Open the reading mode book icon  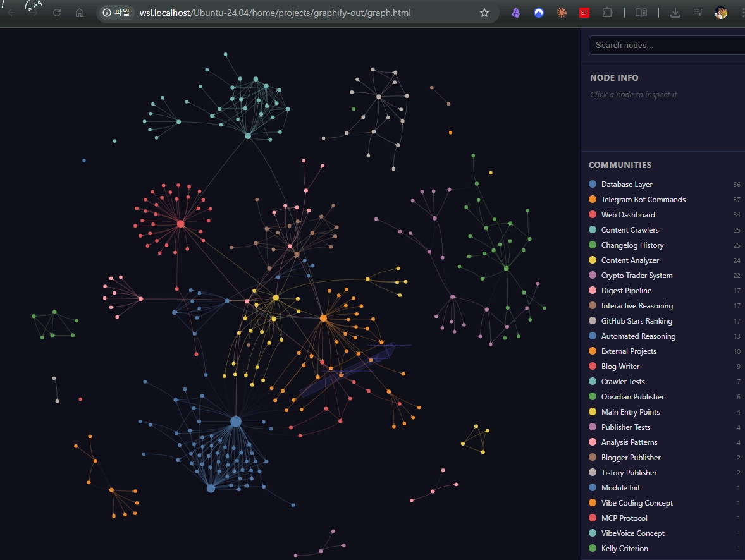(641, 13)
